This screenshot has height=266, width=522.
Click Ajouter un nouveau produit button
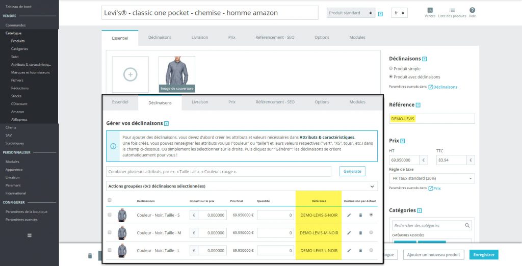click(434, 255)
